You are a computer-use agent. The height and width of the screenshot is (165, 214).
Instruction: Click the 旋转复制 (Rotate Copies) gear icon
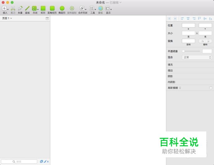[72, 8]
